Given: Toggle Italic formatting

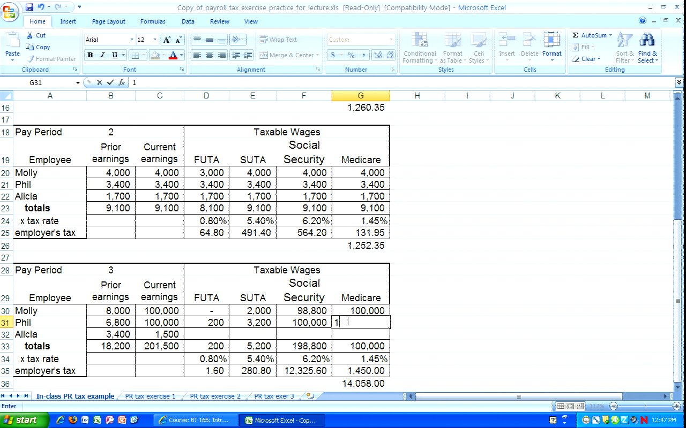Looking at the screenshot, I should [x=102, y=55].
